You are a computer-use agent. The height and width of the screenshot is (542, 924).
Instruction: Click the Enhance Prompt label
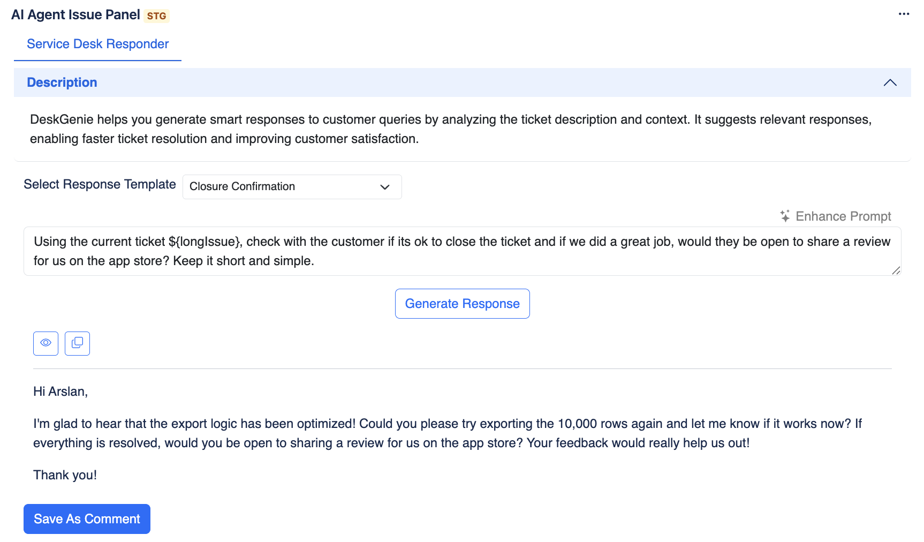pyautogui.click(x=843, y=216)
